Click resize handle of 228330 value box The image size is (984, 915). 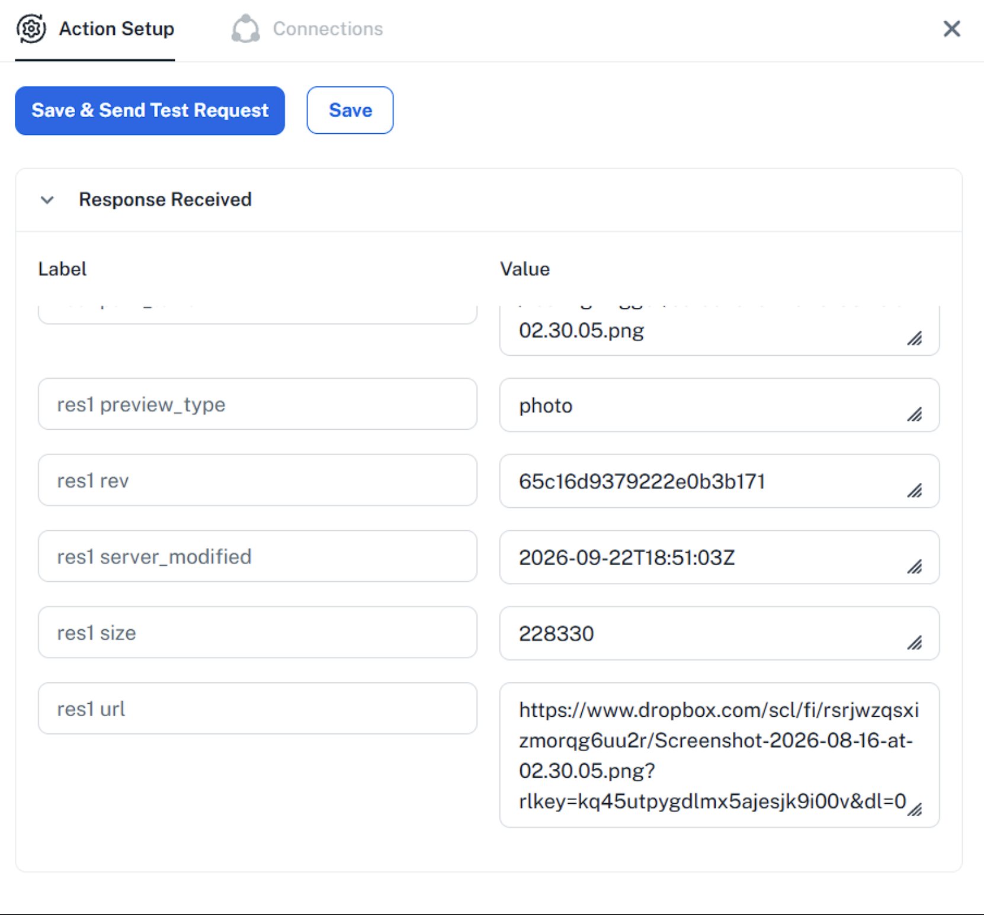click(x=915, y=642)
